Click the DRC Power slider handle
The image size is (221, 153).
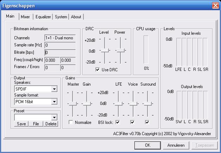(120, 51)
